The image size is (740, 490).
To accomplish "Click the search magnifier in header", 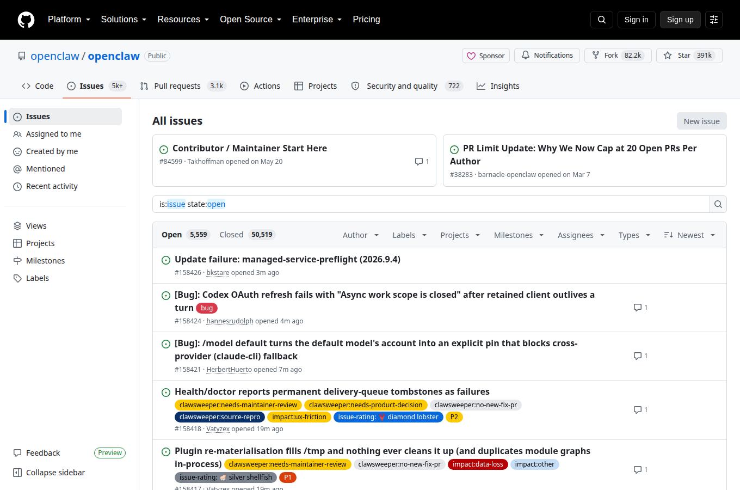I will click(602, 20).
